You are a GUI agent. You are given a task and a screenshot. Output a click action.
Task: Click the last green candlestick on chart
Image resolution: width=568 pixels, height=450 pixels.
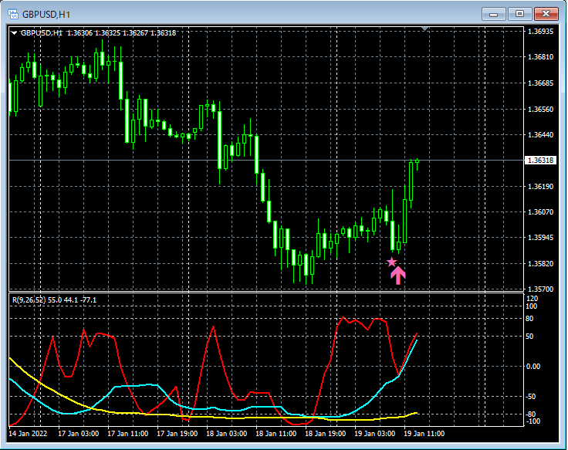click(x=418, y=162)
